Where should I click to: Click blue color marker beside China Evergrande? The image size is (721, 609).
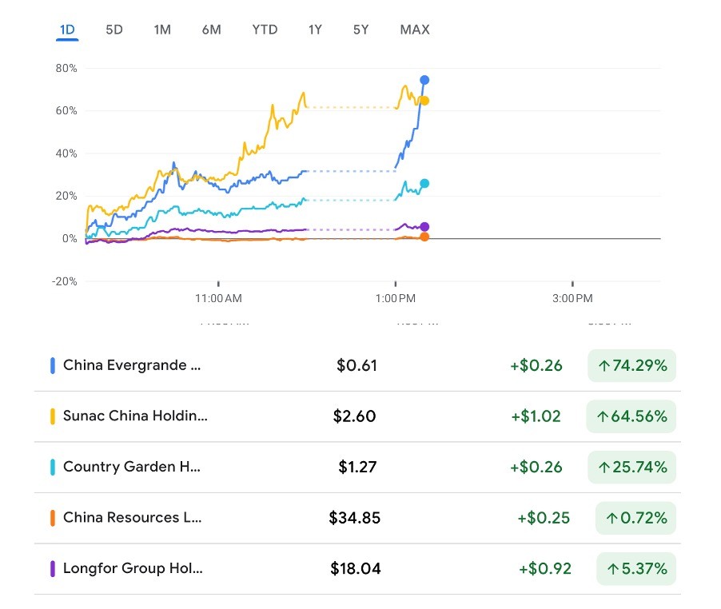click(x=52, y=365)
